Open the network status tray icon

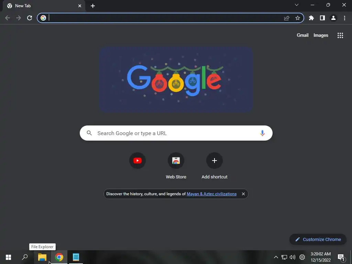[x=284, y=257]
